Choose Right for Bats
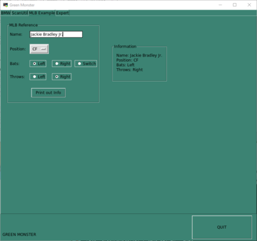The image size is (257, 241). click(62, 64)
